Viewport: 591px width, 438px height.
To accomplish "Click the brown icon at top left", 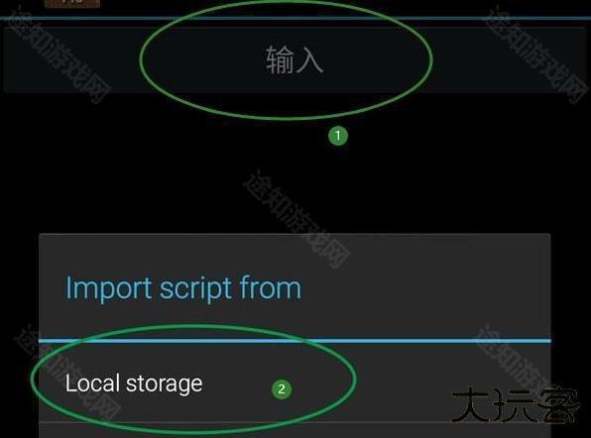I will pyautogui.click(x=72, y=3).
